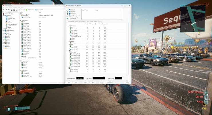Toggle the Stress system memory checkbox

coord(70,15)
